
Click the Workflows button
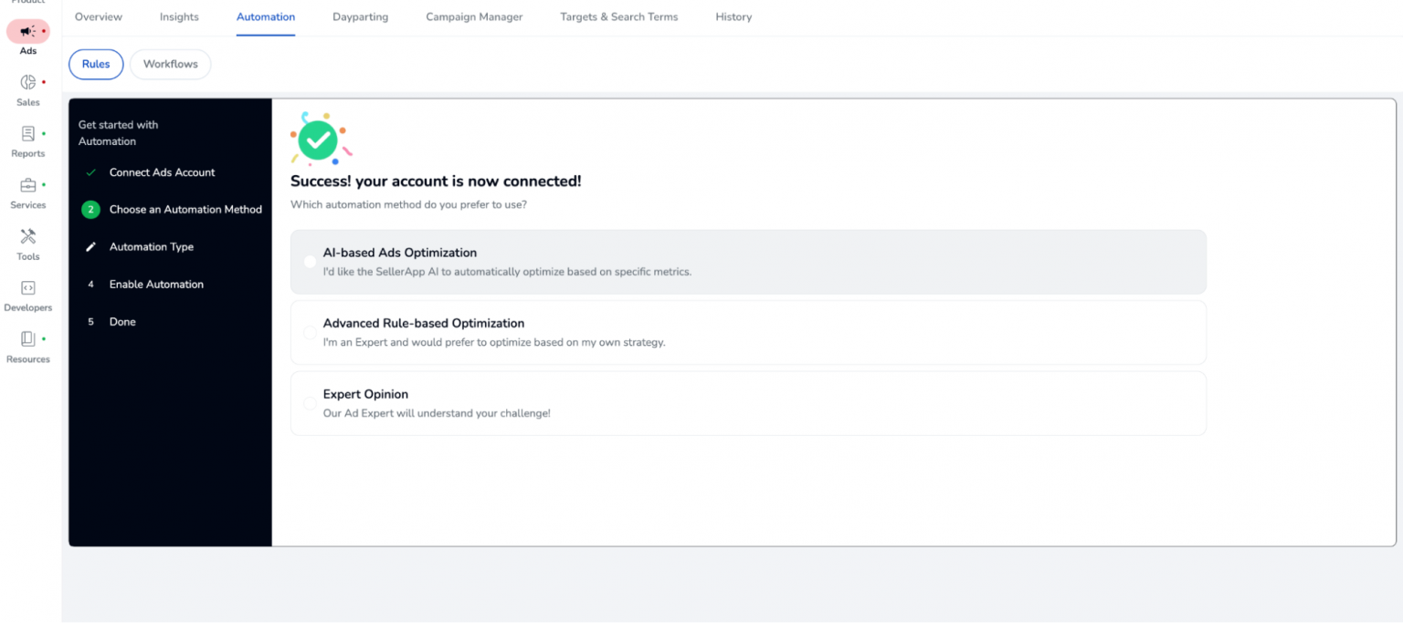[170, 64]
